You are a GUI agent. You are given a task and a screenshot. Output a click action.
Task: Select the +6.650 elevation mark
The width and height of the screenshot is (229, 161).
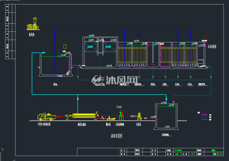(x=92, y=35)
